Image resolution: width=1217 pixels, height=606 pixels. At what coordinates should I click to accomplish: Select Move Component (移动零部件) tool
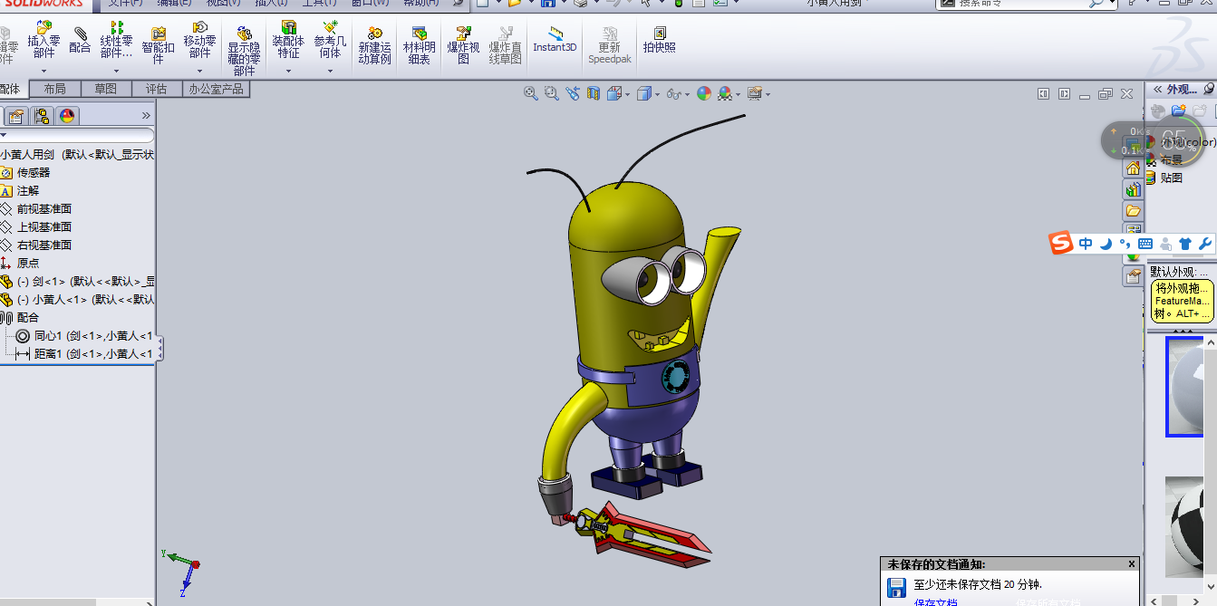199,41
